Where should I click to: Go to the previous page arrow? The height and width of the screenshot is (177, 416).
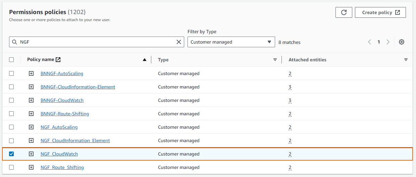click(x=369, y=42)
